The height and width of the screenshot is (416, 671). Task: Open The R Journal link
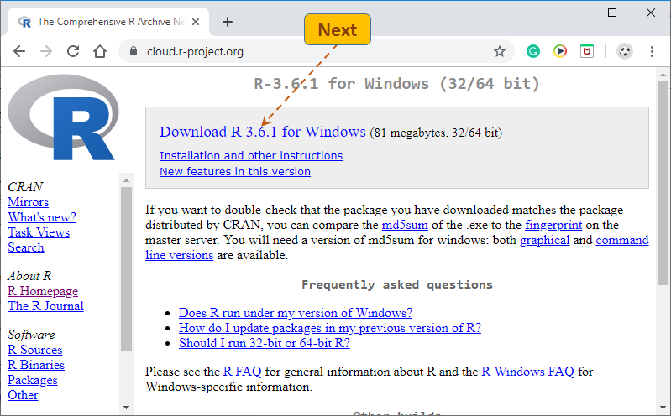(45, 305)
